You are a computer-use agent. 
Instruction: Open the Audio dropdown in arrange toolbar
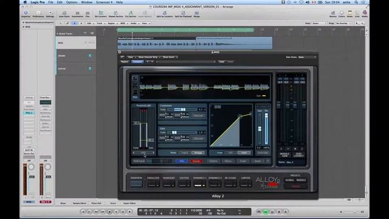tap(134, 23)
